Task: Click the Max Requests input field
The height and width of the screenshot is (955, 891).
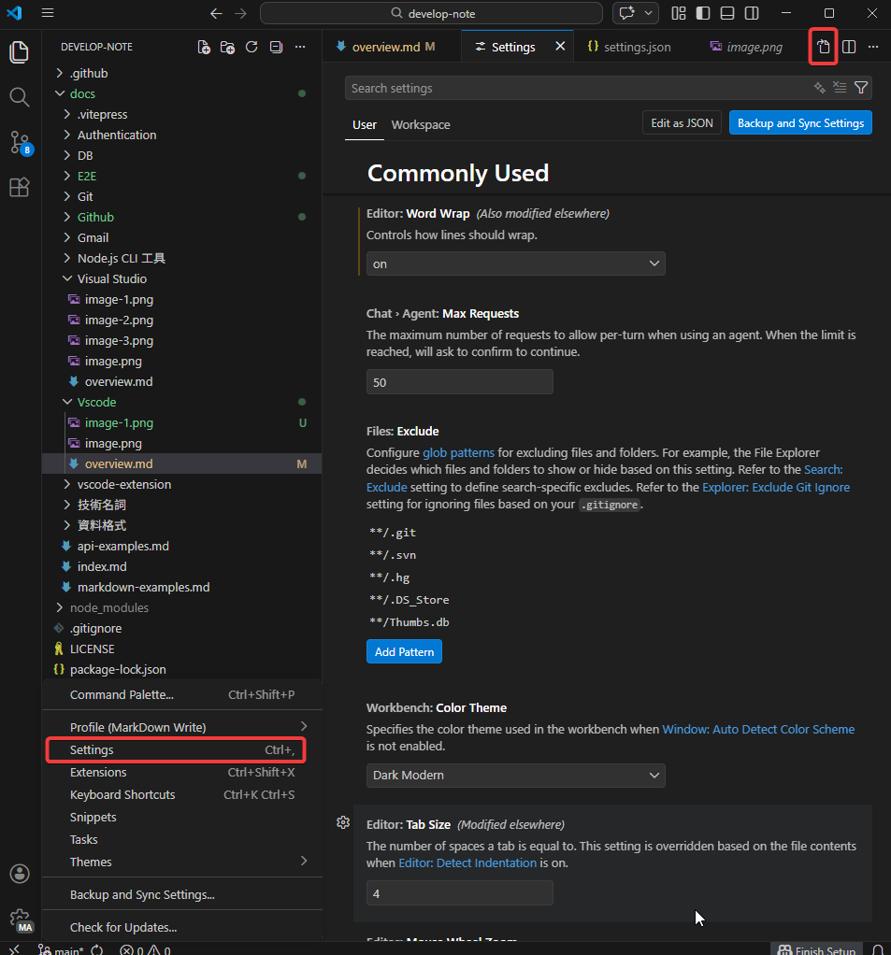Action: [459, 382]
